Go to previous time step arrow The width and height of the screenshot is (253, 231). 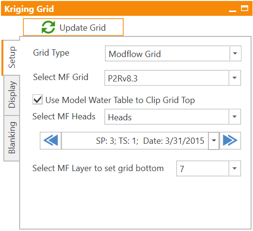click(x=51, y=140)
